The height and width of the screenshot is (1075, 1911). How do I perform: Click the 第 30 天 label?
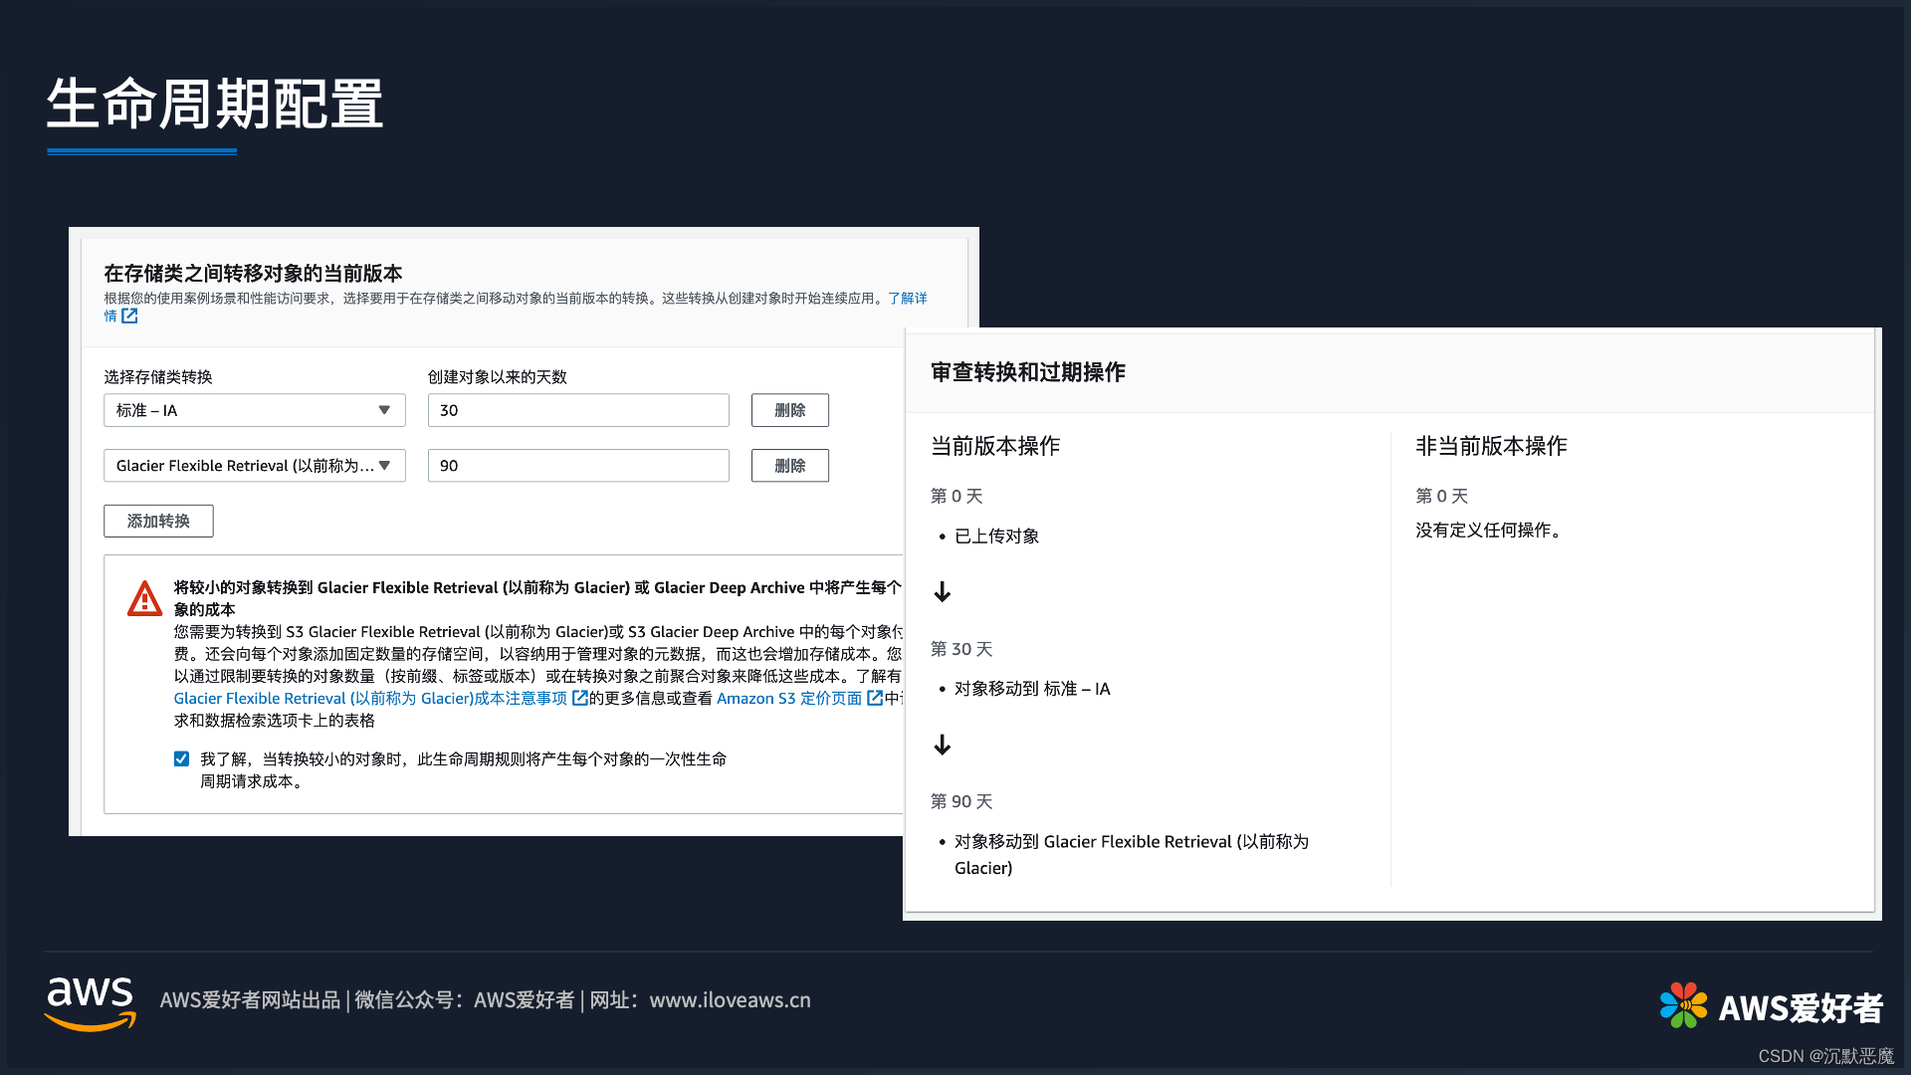[x=961, y=649]
